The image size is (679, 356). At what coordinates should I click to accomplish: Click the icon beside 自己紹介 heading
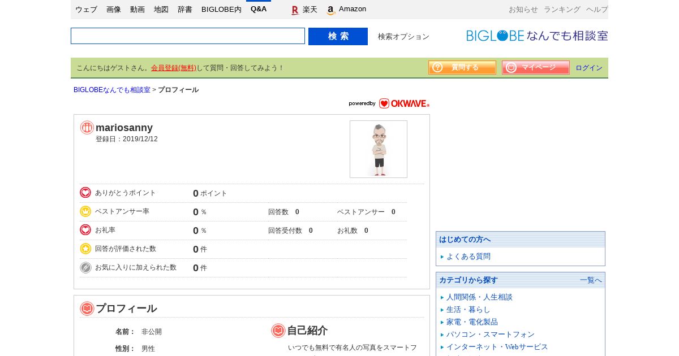[278, 331]
